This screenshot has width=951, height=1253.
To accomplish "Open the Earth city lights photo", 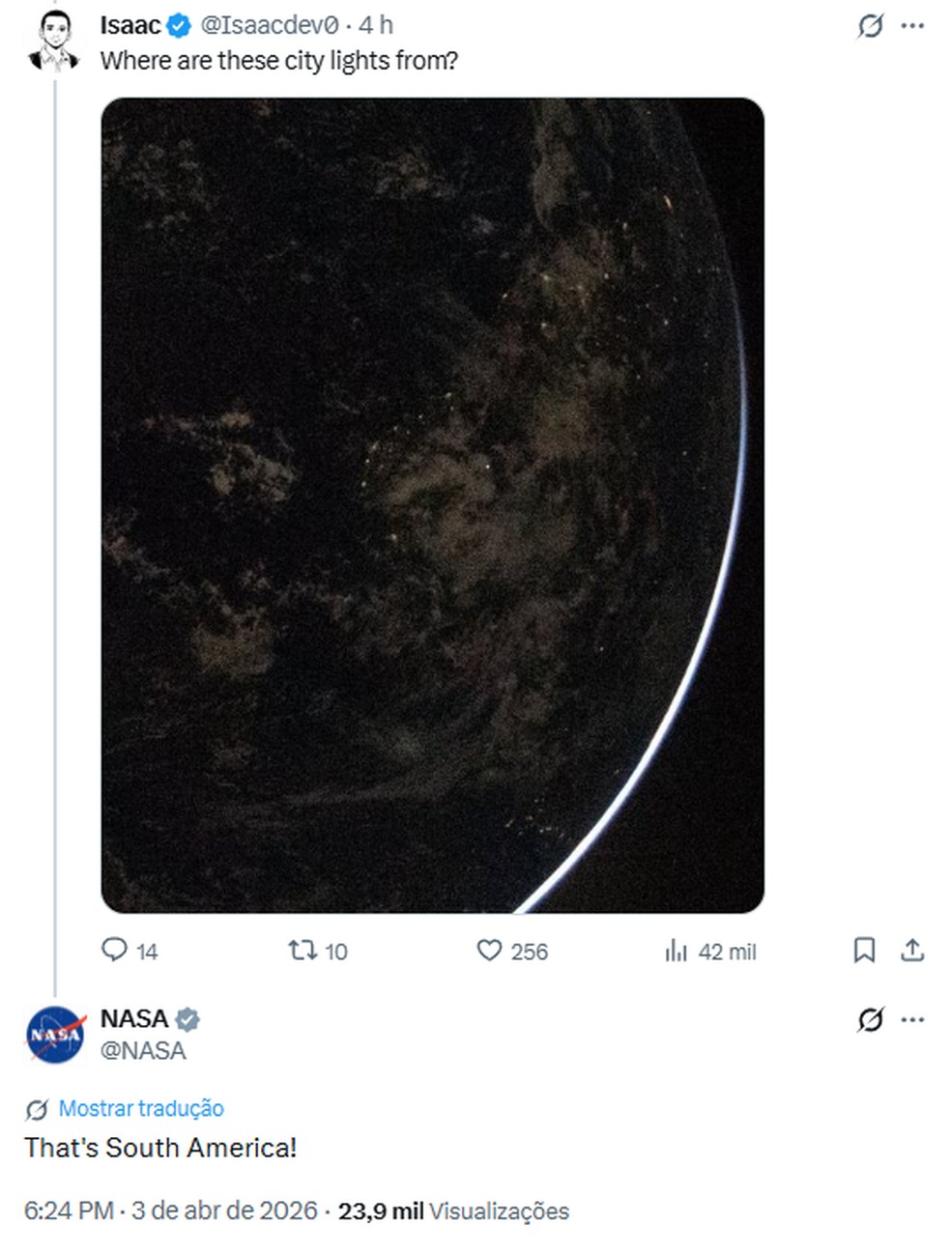I will coord(430,502).
